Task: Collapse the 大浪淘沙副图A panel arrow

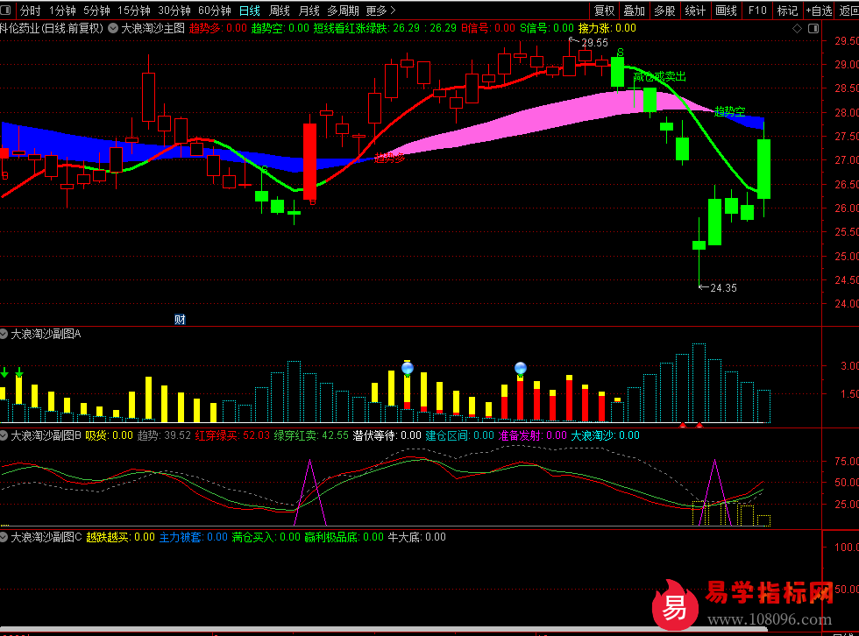Action: click(x=4, y=334)
